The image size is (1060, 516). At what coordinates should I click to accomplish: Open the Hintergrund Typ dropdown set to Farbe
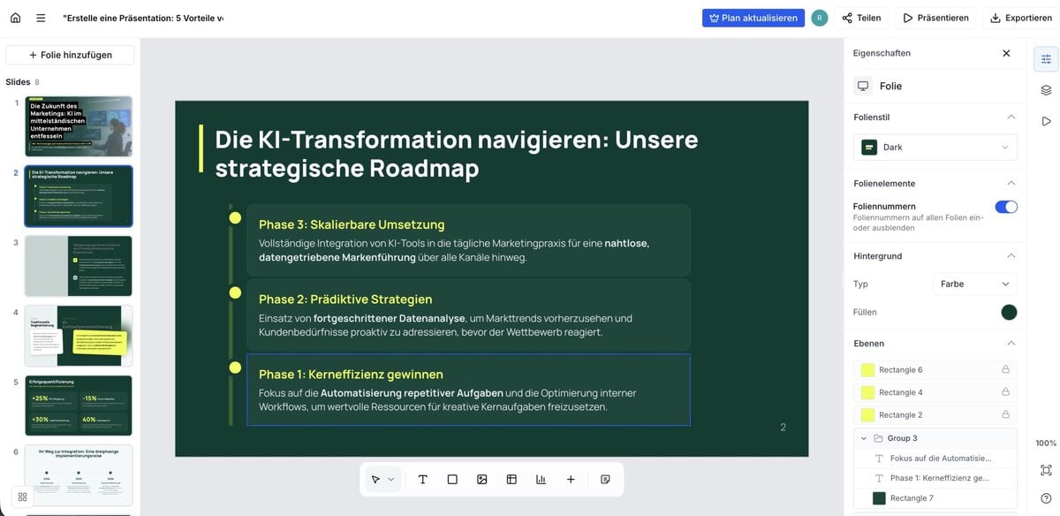[x=975, y=284]
